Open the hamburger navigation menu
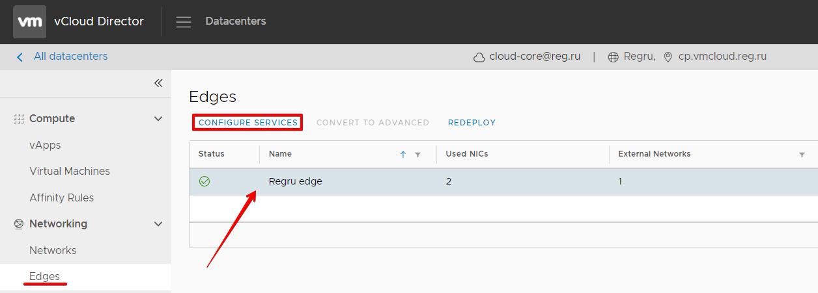Image resolution: width=818 pixels, height=293 pixels. 184,21
